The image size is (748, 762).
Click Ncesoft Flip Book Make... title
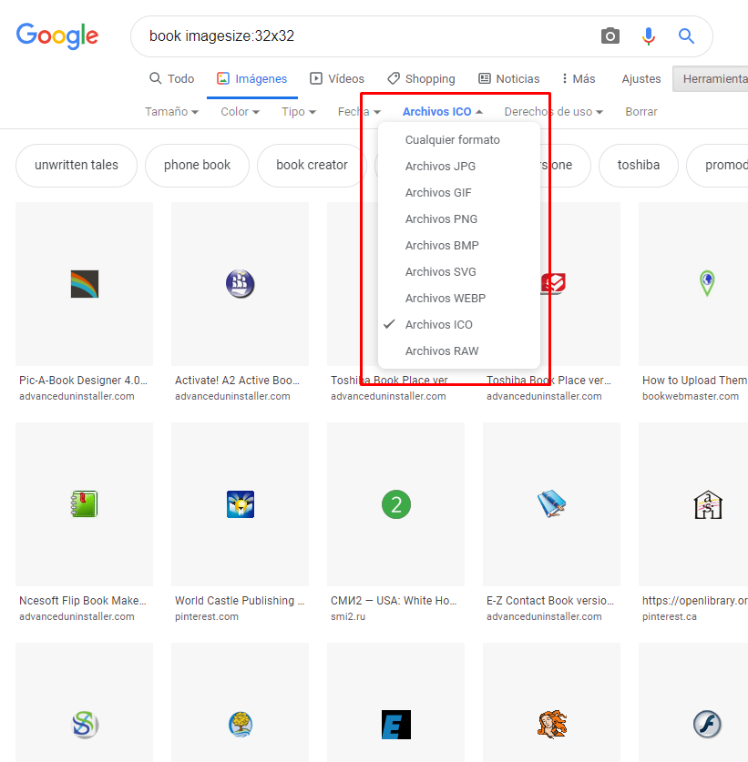coord(83,601)
